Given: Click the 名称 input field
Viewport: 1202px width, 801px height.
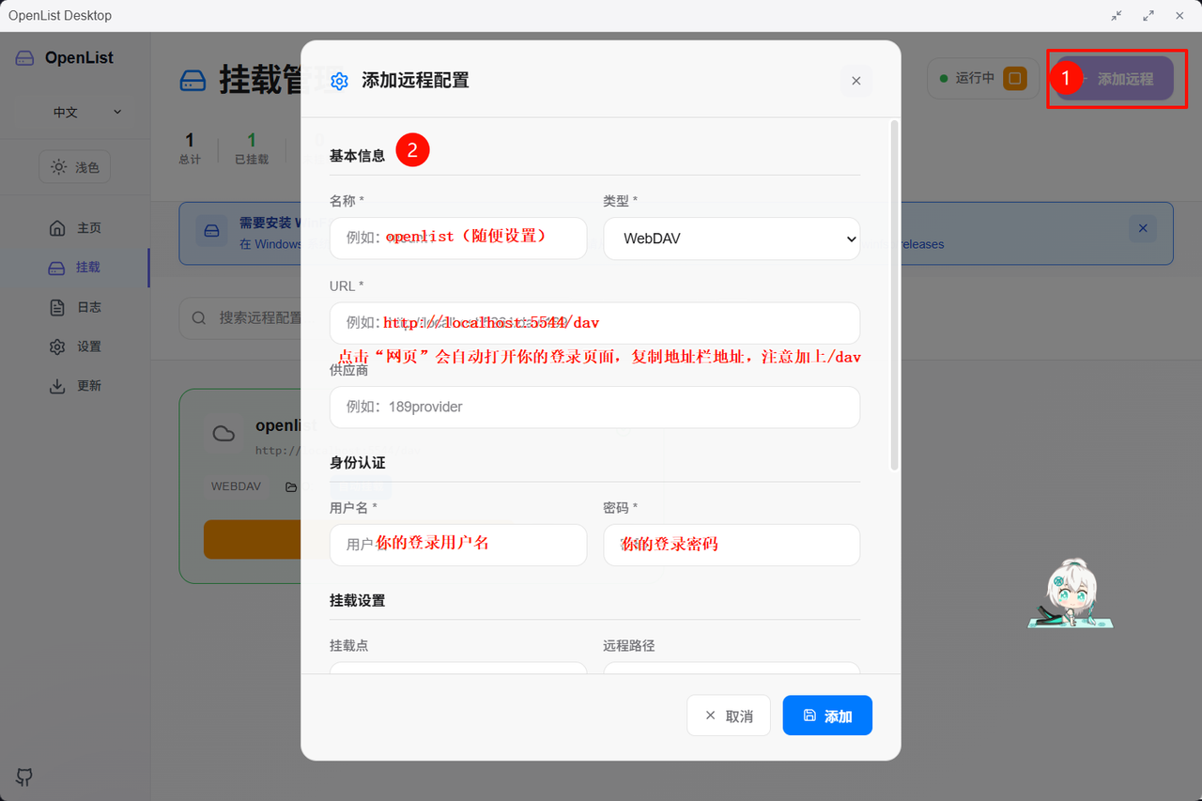Looking at the screenshot, I should tap(458, 239).
